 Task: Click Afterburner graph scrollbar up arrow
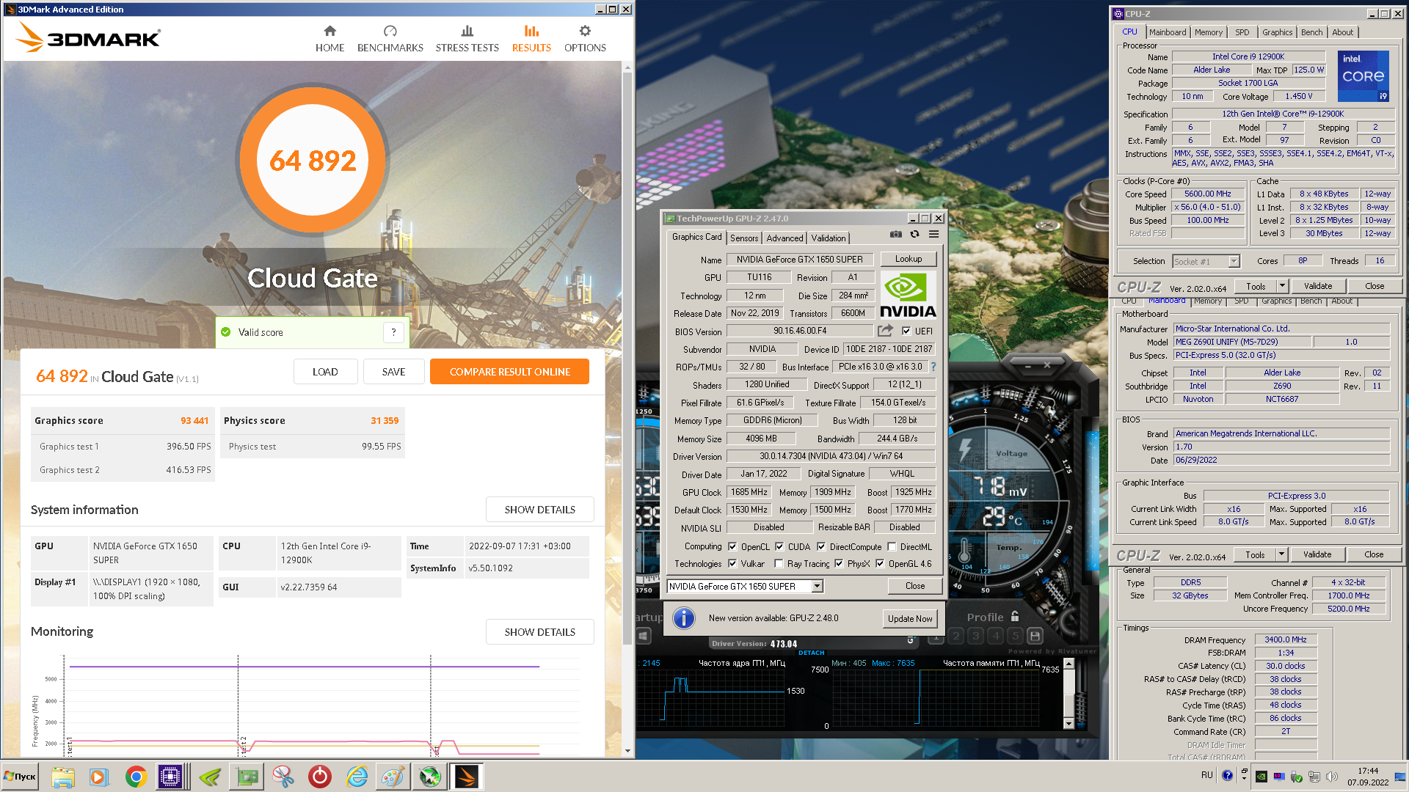click(x=1068, y=664)
